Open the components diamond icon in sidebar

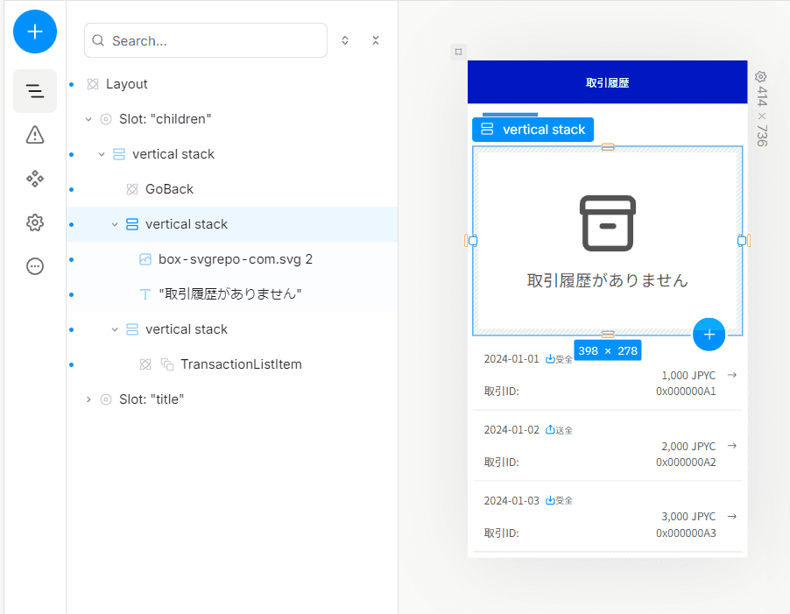coord(35,179)
